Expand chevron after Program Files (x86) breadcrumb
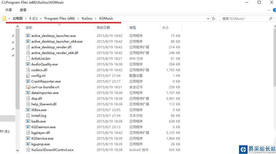276x154 pixels. coord(78,18)
